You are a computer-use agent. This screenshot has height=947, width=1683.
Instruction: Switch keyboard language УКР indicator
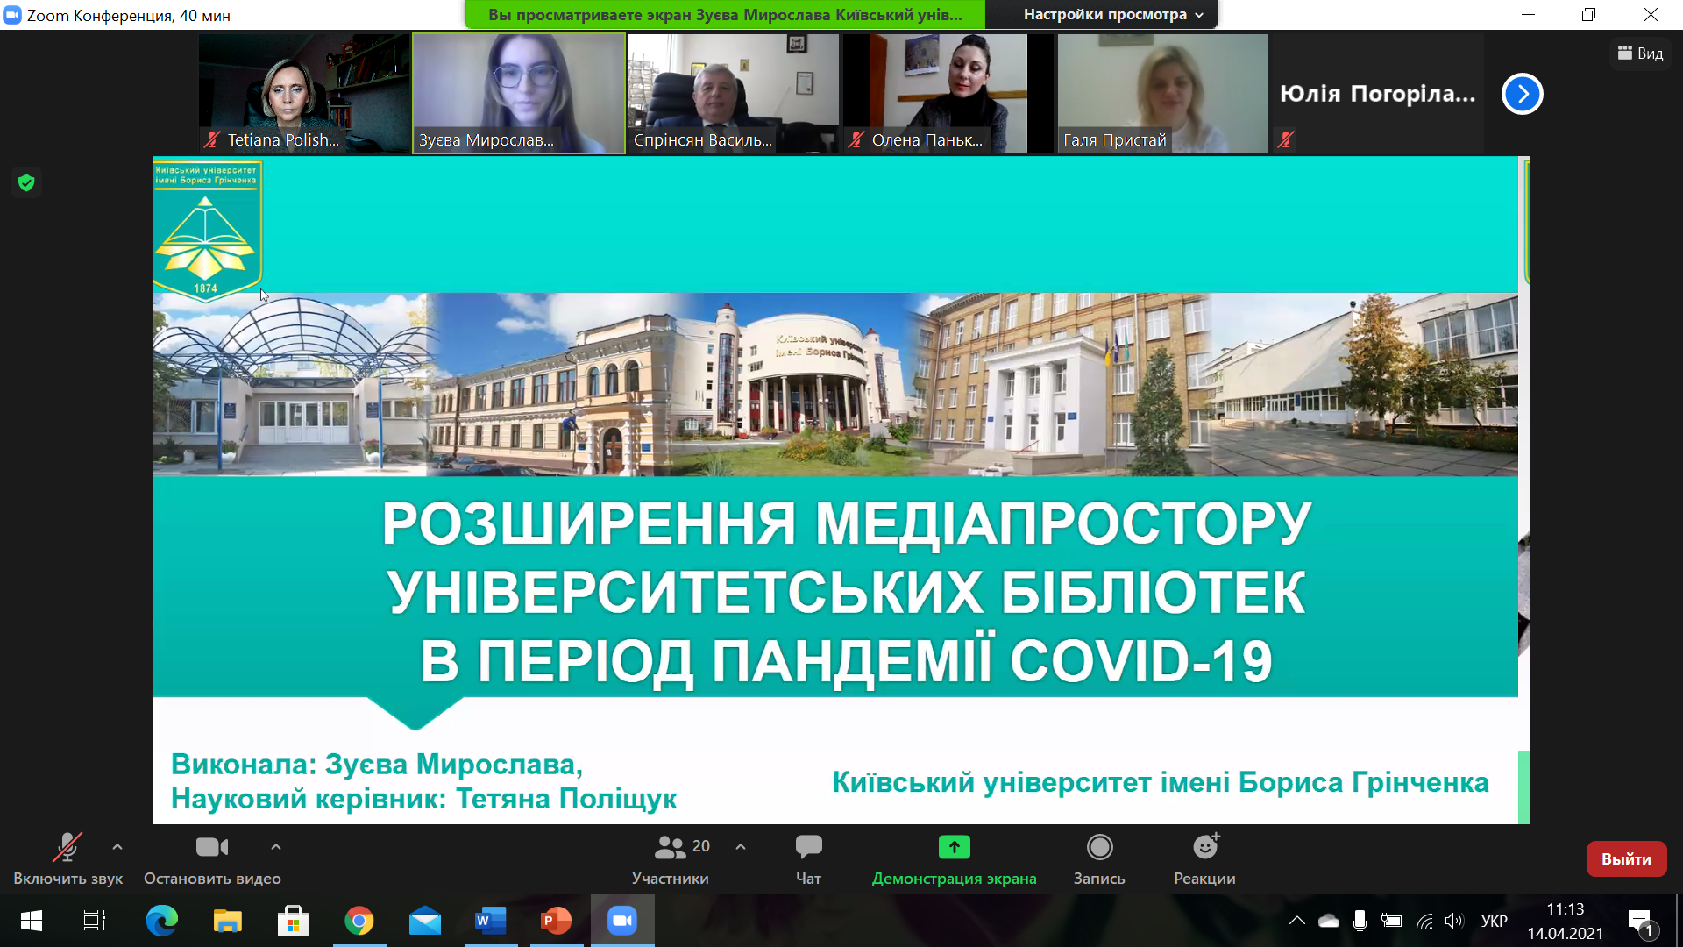(1494, 921)
